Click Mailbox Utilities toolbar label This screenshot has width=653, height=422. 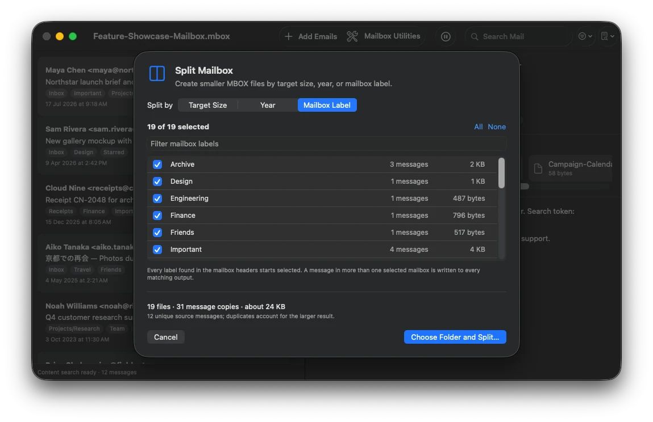point(392,36)
